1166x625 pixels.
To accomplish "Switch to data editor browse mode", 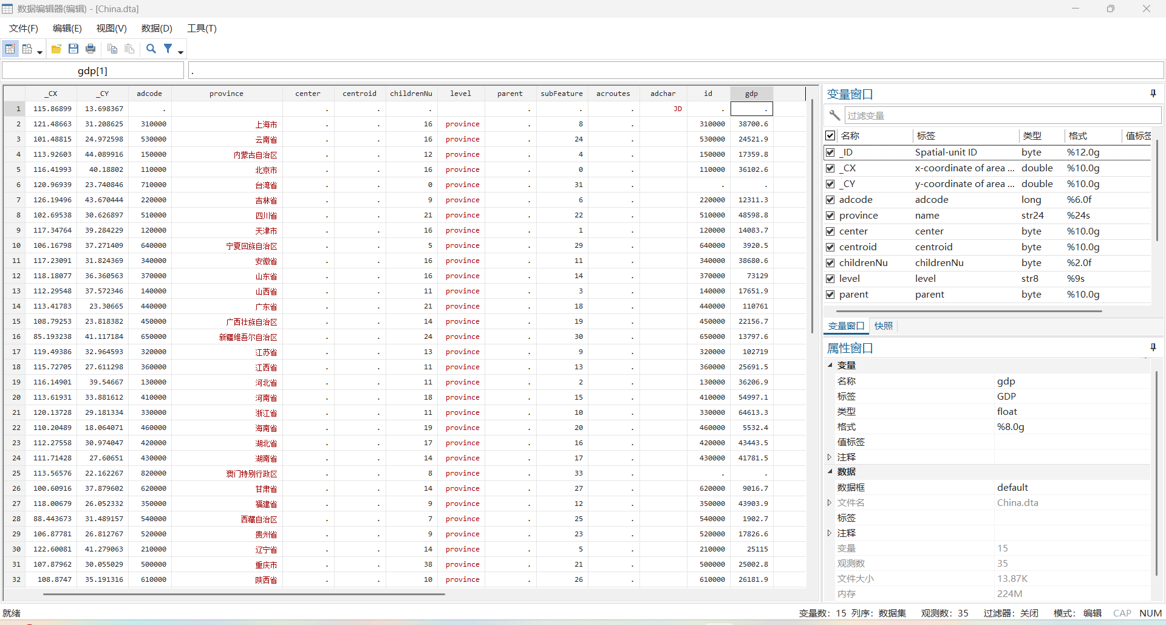I will tap(27, 49).
